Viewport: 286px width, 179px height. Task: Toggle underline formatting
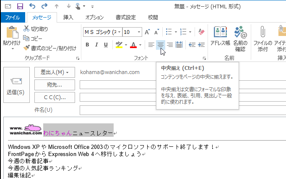point(106,45)
